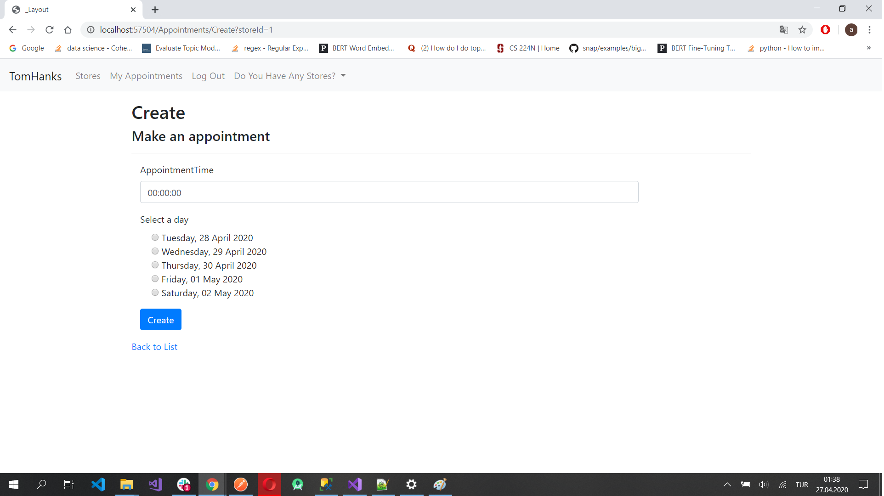
Task: Click the home icon in toolbar
Action: pyautogui.click(x=68, y=30)
